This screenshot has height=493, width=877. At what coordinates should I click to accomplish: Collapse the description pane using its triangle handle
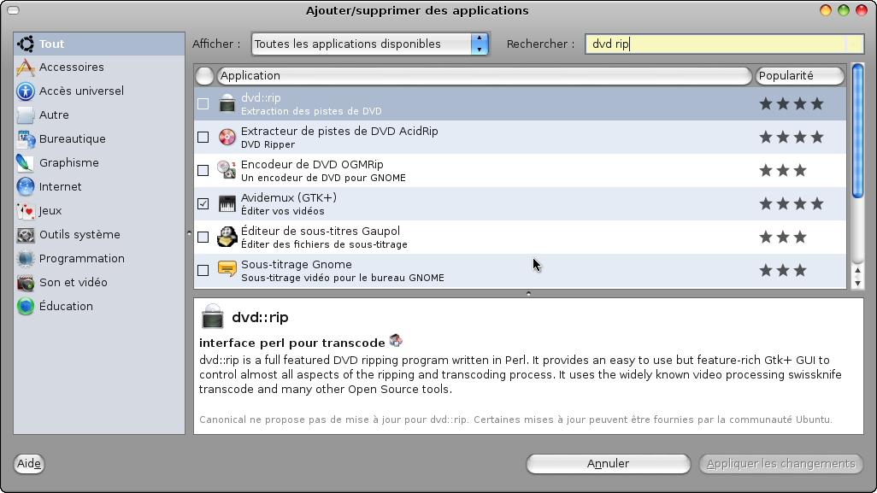pyautogui.click(x=528, y=292)
